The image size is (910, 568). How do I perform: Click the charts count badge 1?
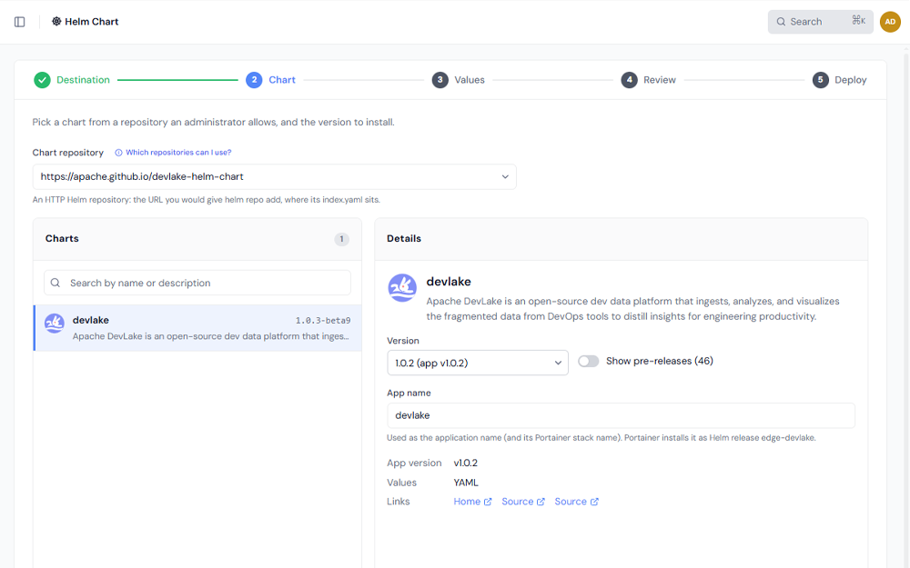click(341, 239)
